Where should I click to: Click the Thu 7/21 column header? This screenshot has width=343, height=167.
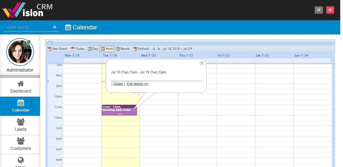(186, 55)
